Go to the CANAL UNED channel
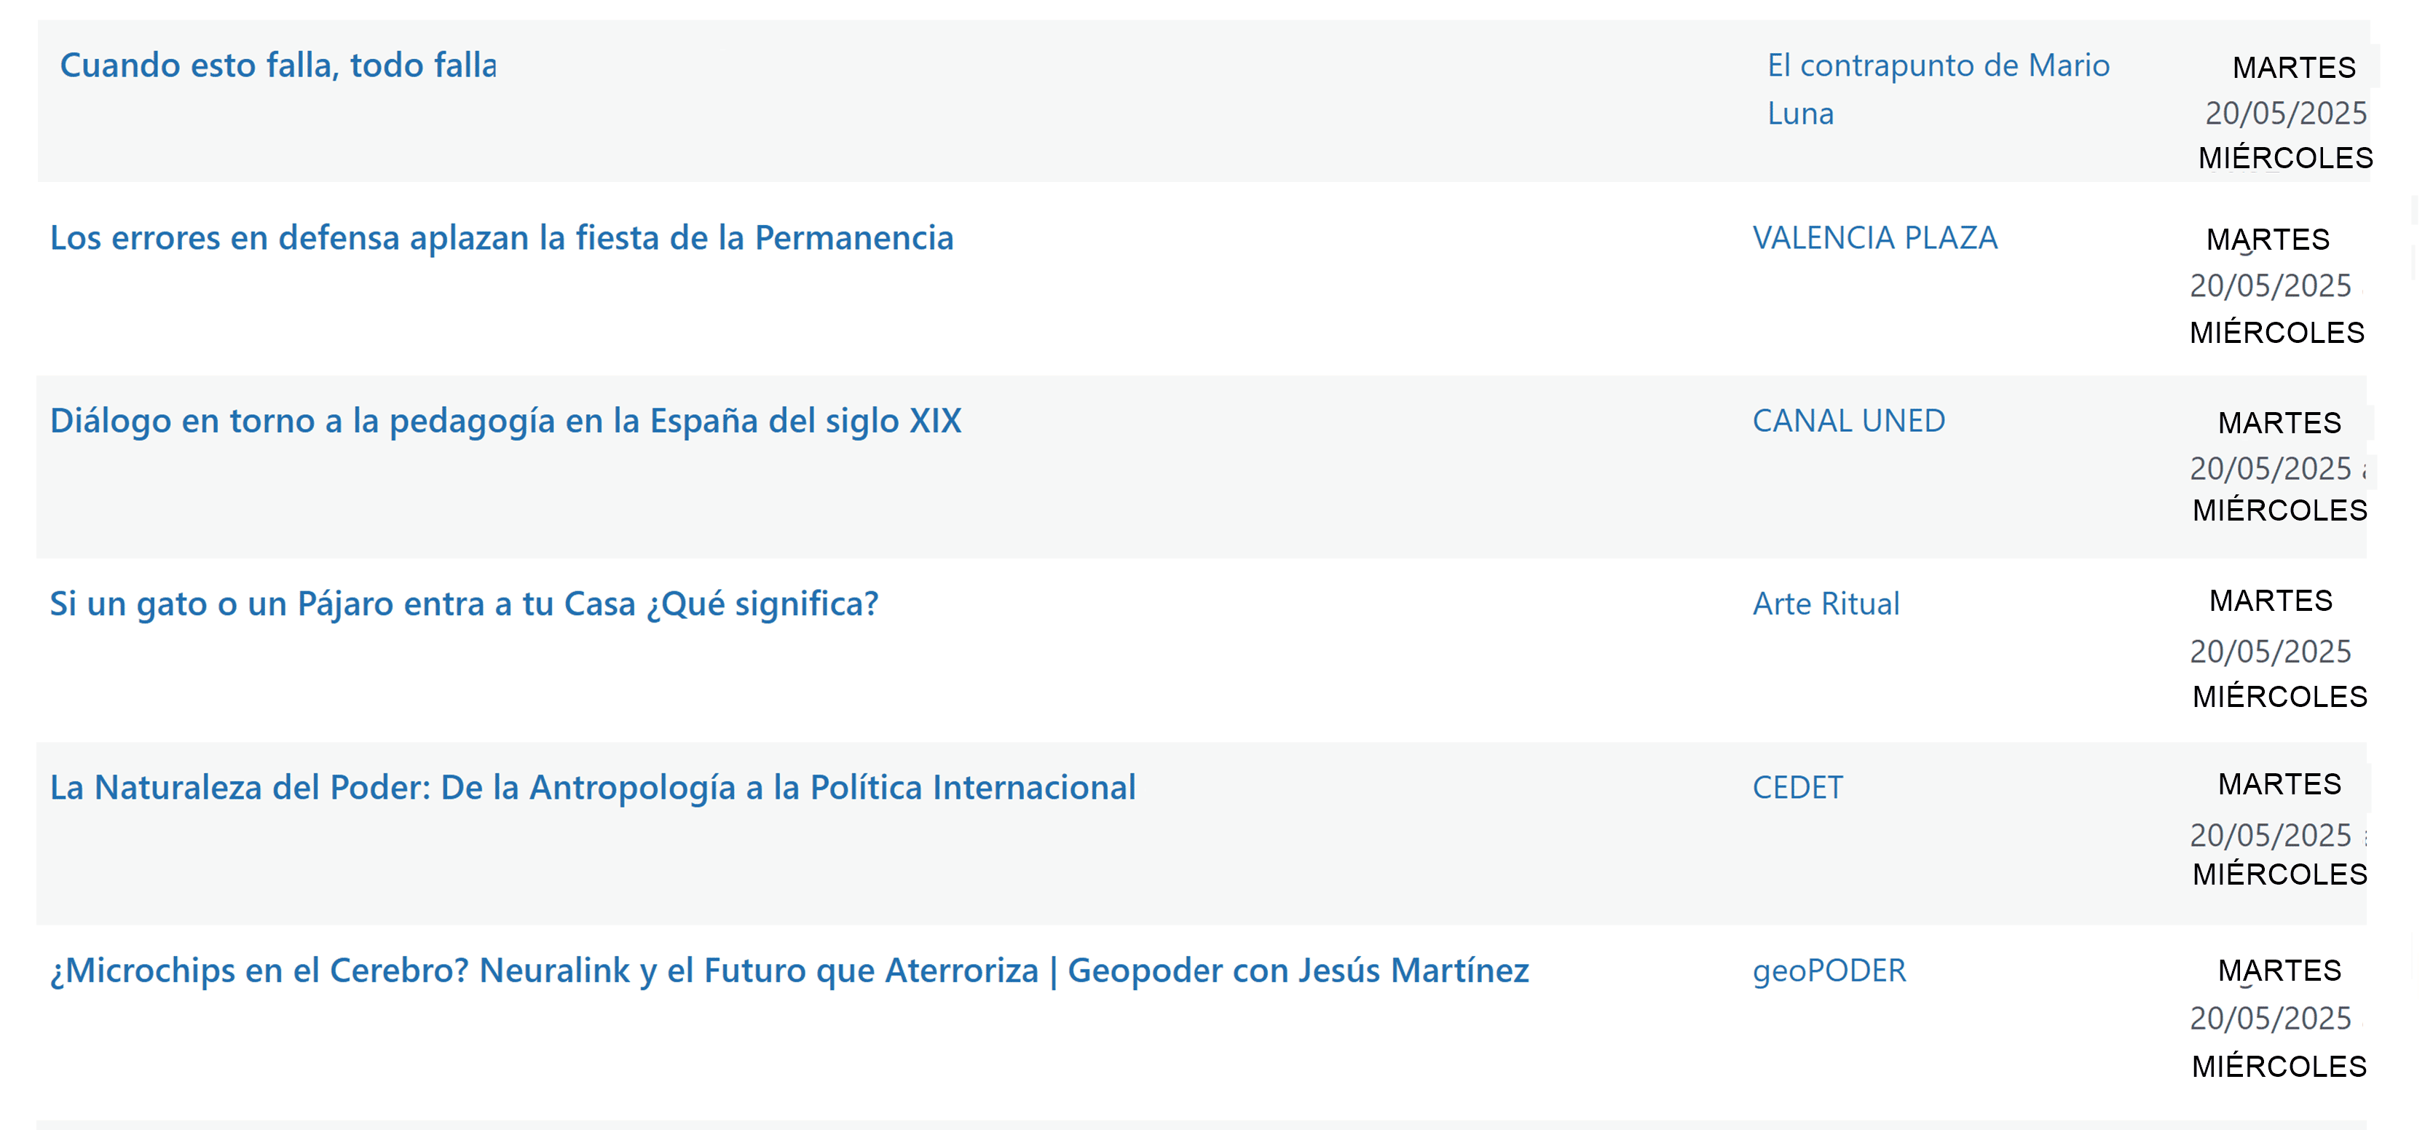 point(1848,421)
